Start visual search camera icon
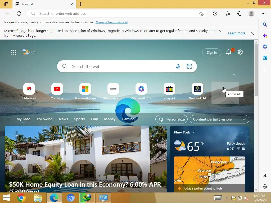The height and width of the screenshot is (203, 271). click(x=189, y=66)
